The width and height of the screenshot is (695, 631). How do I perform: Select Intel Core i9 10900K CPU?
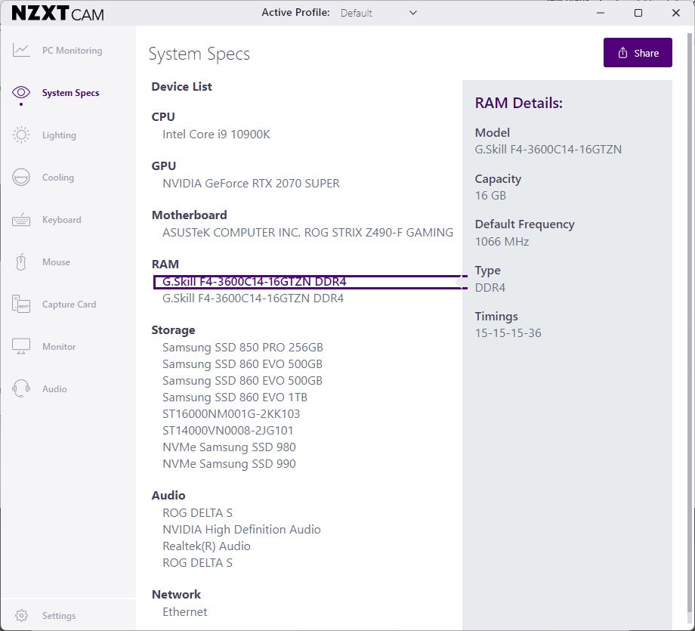pyautogui.click(x=216, y=135)
